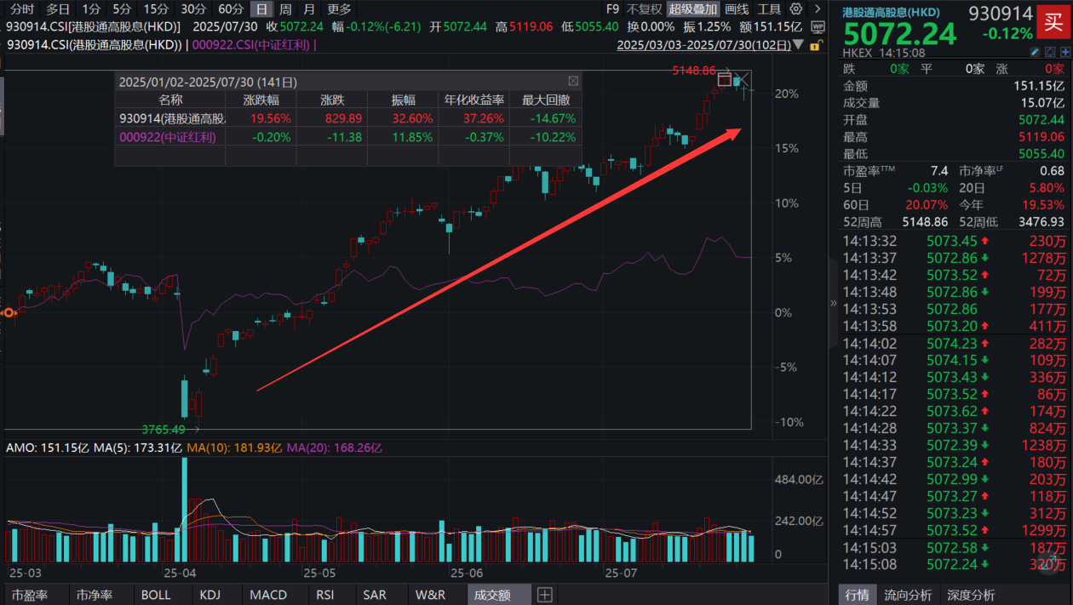Toggle 超级叠加 overlay mode off
Viewport: 1073px width, 605px height.
click(x=693, y=9)
